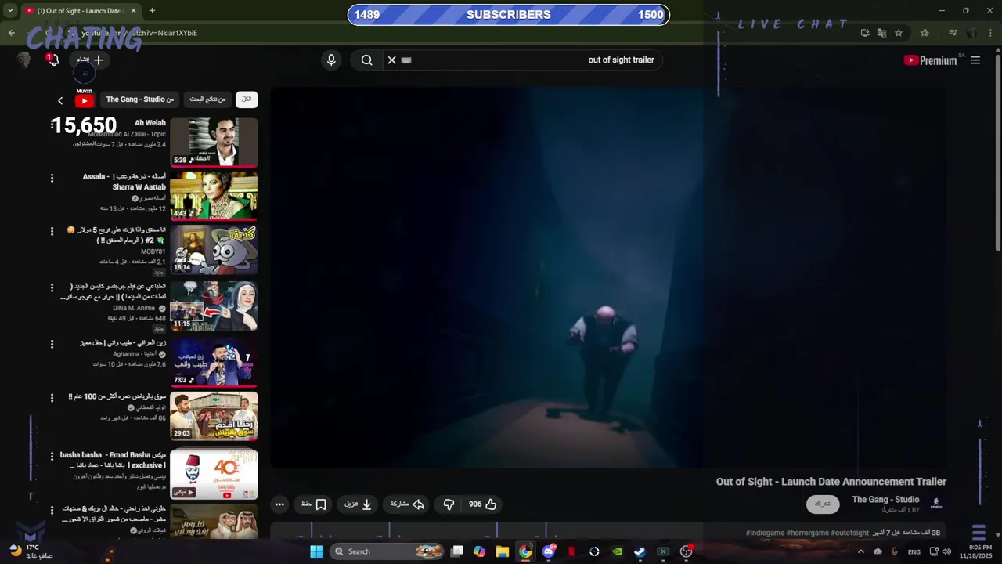The image size is (1002, 564).
Task: Open the 'basha basha - Emad Basha' thumbnail
Action: click(x=214, y=475)
